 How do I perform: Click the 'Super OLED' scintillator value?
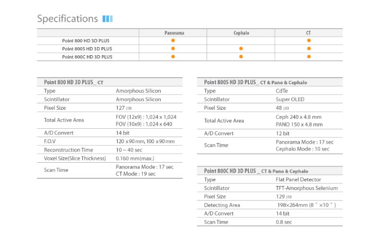pos(290,99)
